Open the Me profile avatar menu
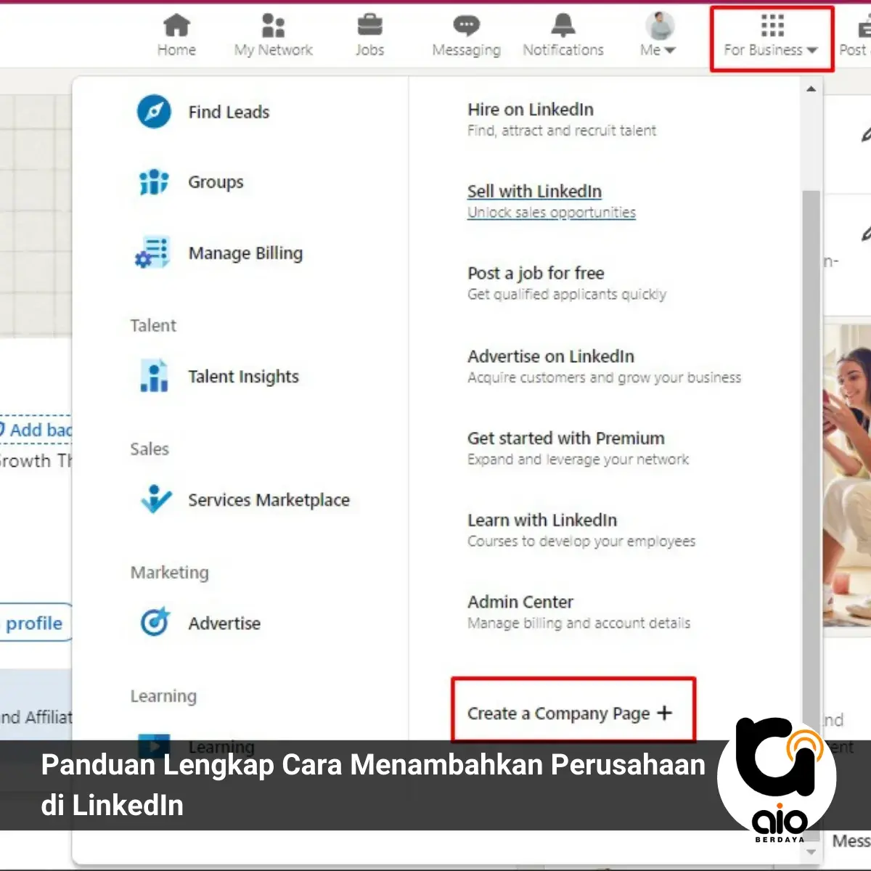 [x=659, y=35]
